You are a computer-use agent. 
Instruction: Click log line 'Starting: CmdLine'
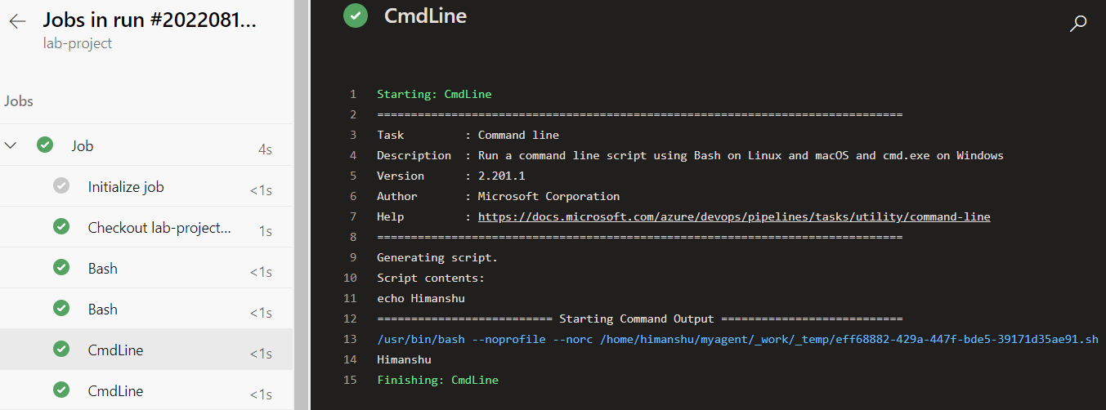point(434,94)
